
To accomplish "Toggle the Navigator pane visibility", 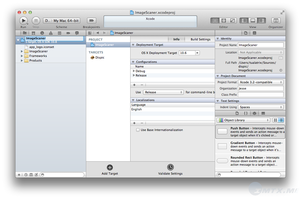I will point(244,21).
